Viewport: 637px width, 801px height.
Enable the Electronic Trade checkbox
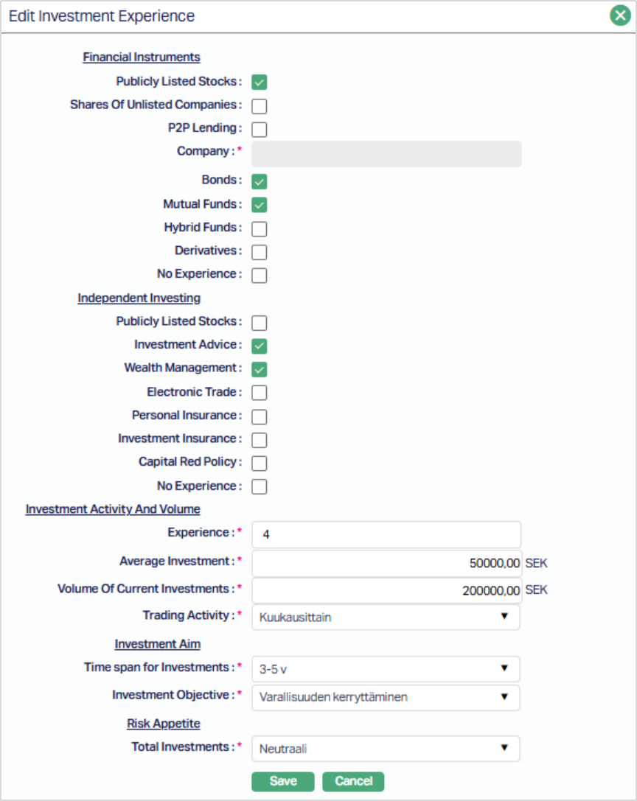point(259,393)
